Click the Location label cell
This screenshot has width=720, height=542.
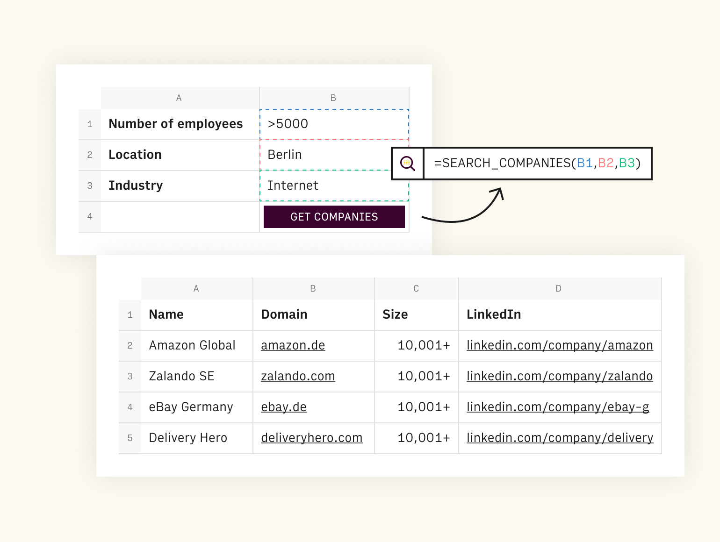(x=180, y=155)
